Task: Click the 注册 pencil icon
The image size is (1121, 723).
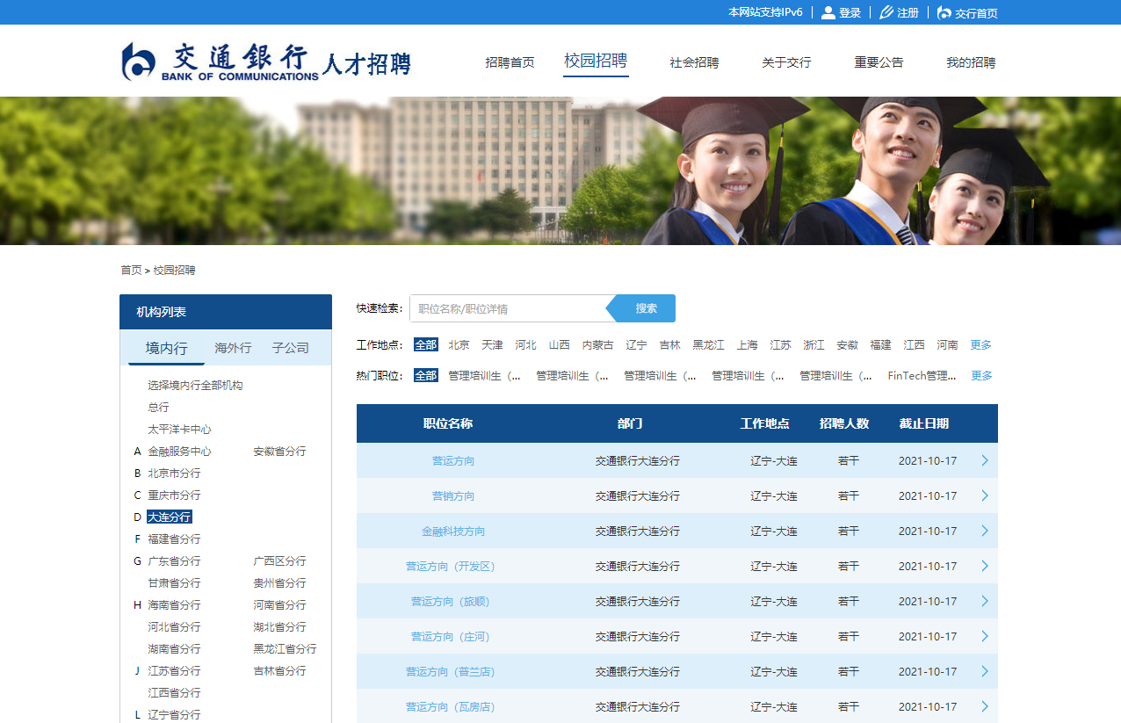Action: 886,12
